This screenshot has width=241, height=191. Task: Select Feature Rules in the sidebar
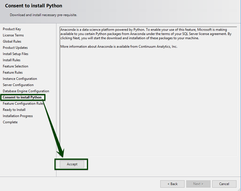tap(13, 73)
